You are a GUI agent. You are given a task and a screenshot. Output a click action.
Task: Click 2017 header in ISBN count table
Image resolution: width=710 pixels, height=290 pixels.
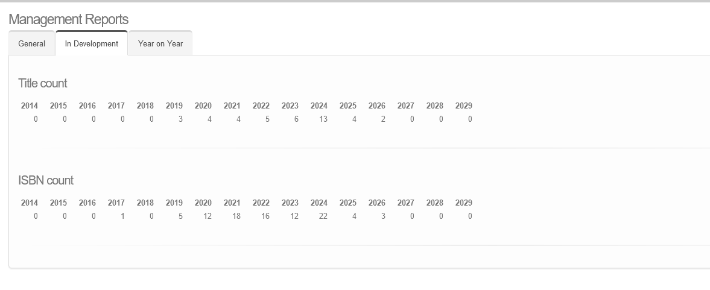point(116,203)
